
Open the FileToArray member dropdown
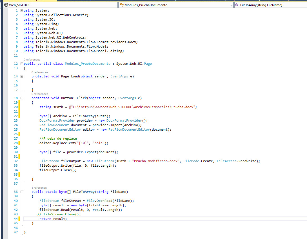coord(270,5)
